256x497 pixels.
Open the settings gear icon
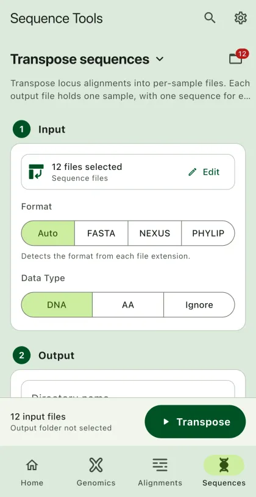click(x=241, y=18)
